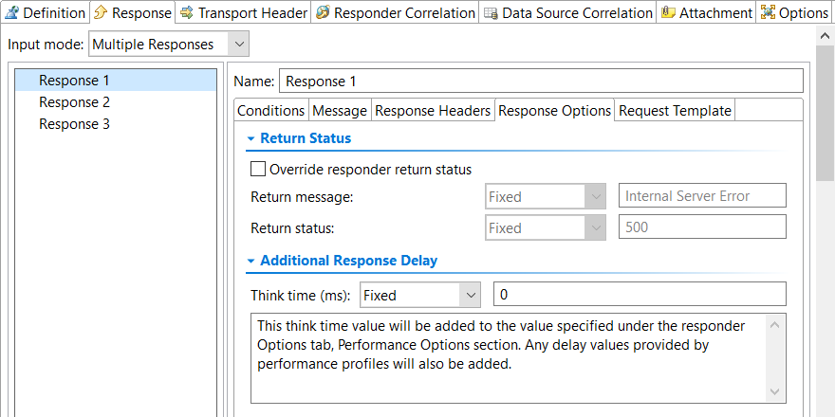Switch to the Conditions tab

point(270,110)
